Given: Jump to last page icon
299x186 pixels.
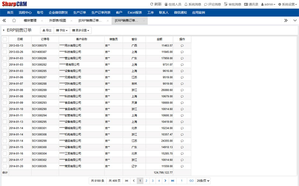Looking at the screenshot, I should 172,181.
